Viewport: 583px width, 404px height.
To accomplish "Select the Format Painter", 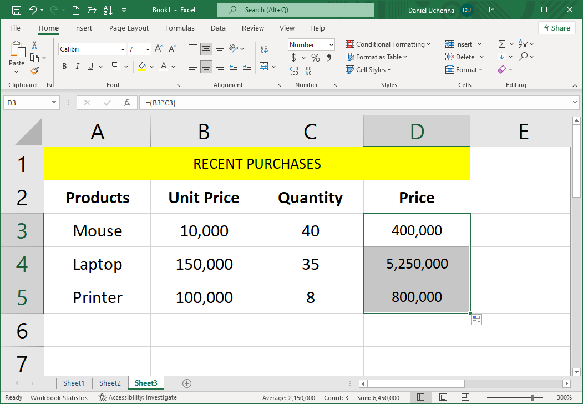I will click(33, 70).
